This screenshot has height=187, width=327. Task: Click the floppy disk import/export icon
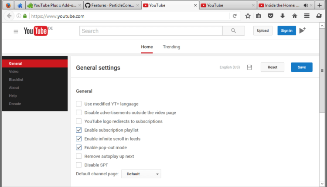pos(249,67)
